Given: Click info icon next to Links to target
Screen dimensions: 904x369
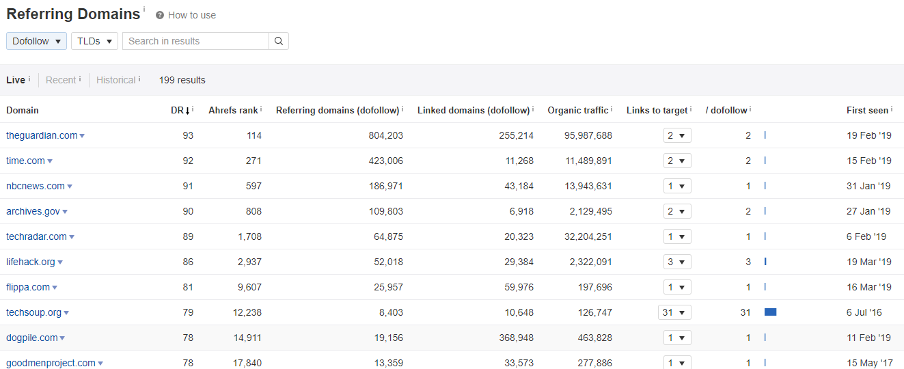Looking at the screenshot, I should pos(691,109).
